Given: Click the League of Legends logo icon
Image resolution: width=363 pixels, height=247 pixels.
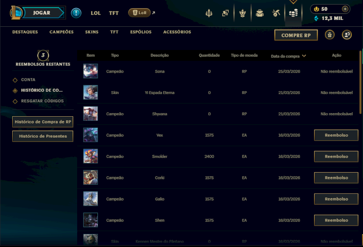Looking at the screenshot, I should [x=16, y=13].
